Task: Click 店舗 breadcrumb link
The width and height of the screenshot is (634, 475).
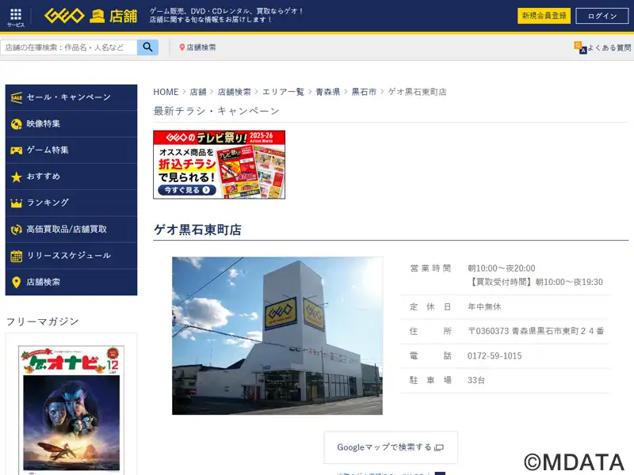Action: (198, 92)
